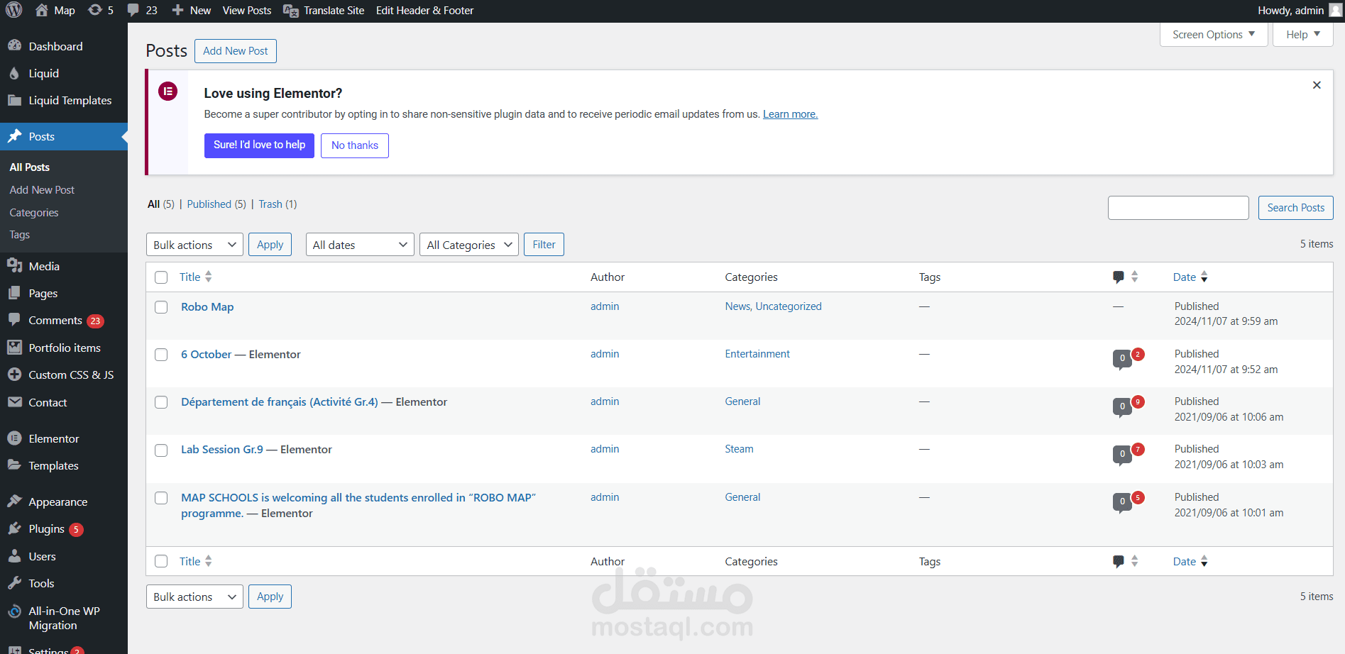Open the All Categories dropdown
This screenshot has height=654, width=1345.
[469, 245]
